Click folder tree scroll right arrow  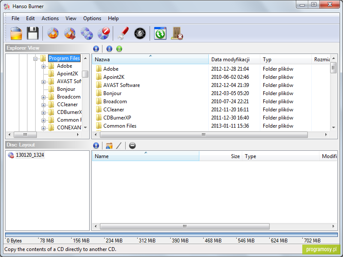coord(78,134)
